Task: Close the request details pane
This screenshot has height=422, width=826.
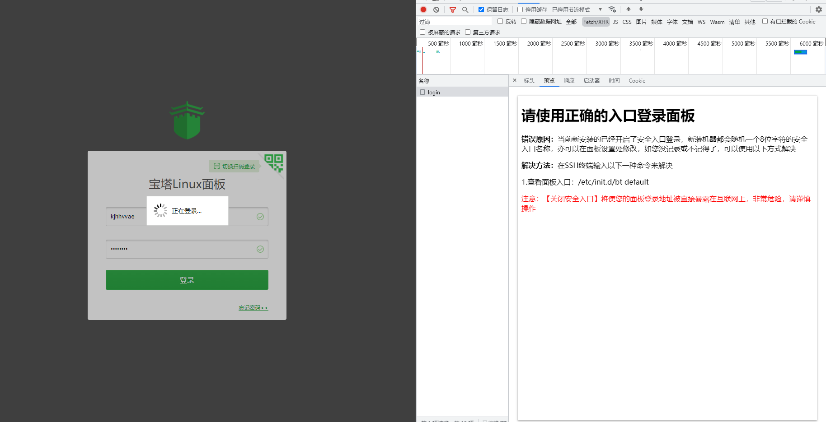Action: [x=514, y=80]
